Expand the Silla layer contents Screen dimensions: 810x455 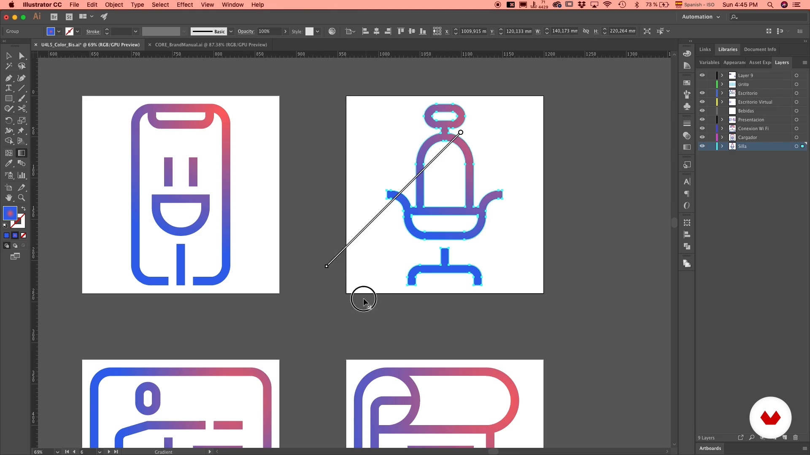click(722, 146)
